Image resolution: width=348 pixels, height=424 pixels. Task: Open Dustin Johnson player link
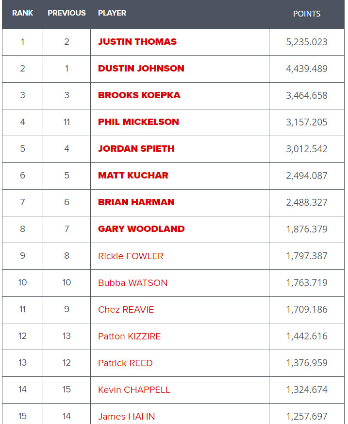[141, 69]
